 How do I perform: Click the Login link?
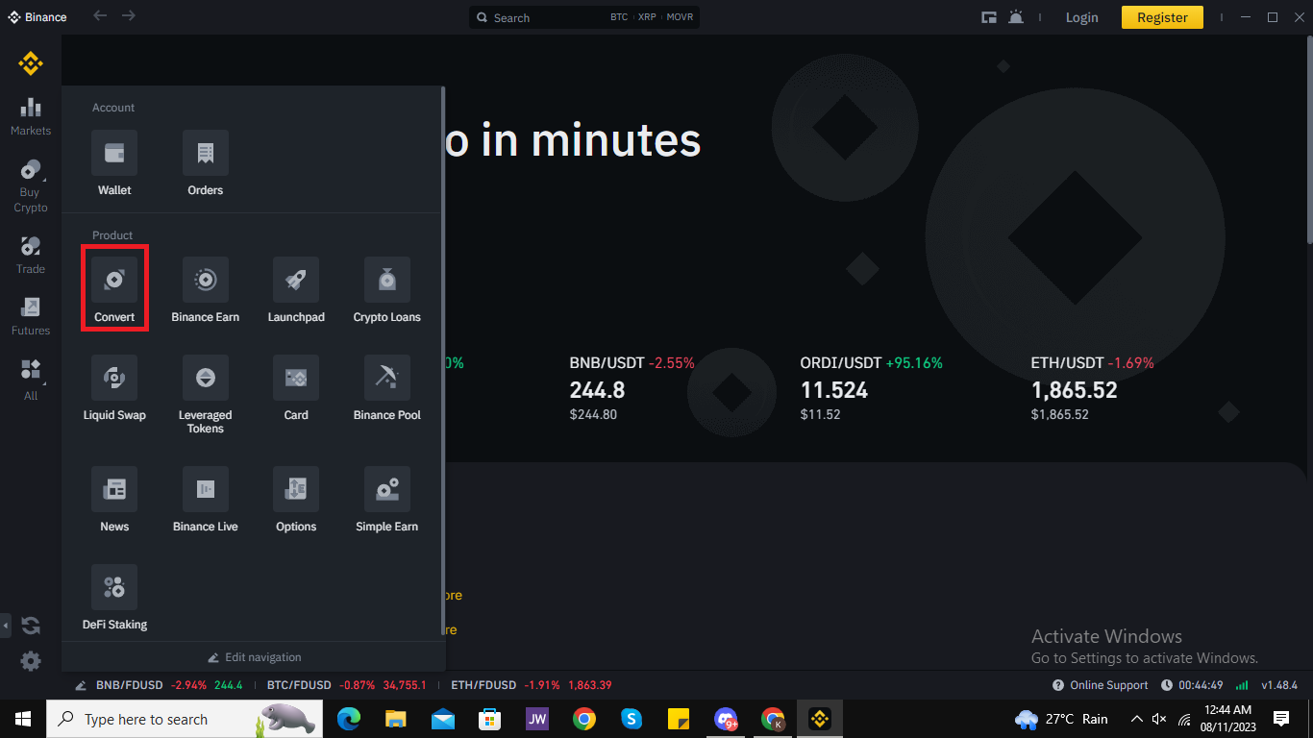pos(1082,17)
